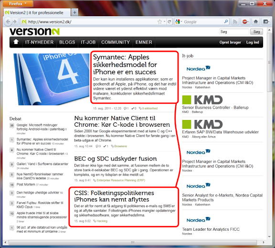The width and height of the screenshot is (275, 248).
Task: Open debate Den heldige uheldige udvikler
Action: pos(38,193)
